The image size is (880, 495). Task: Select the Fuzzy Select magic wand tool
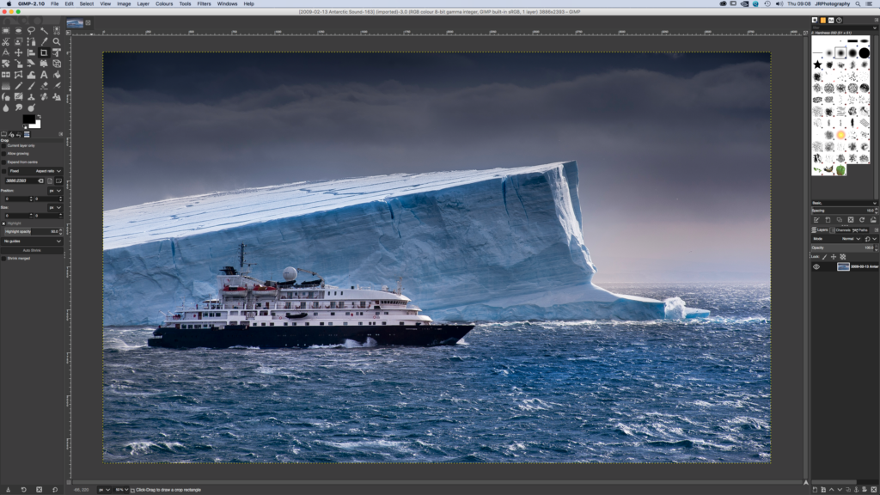coord(45,30)
